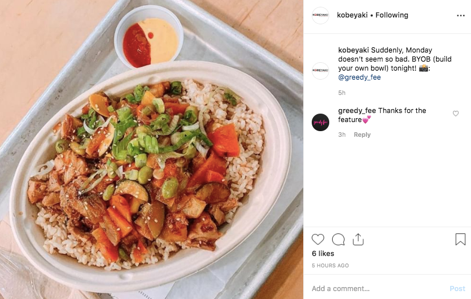
Task: Select the food bowl photo
Action: (151, 149)
